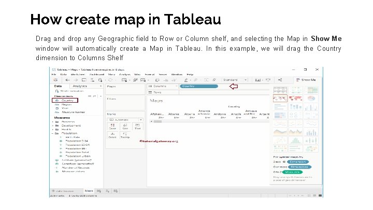Select histogram thumbnail in Show Me
The image size is (373, 210).
pos(295,140)
